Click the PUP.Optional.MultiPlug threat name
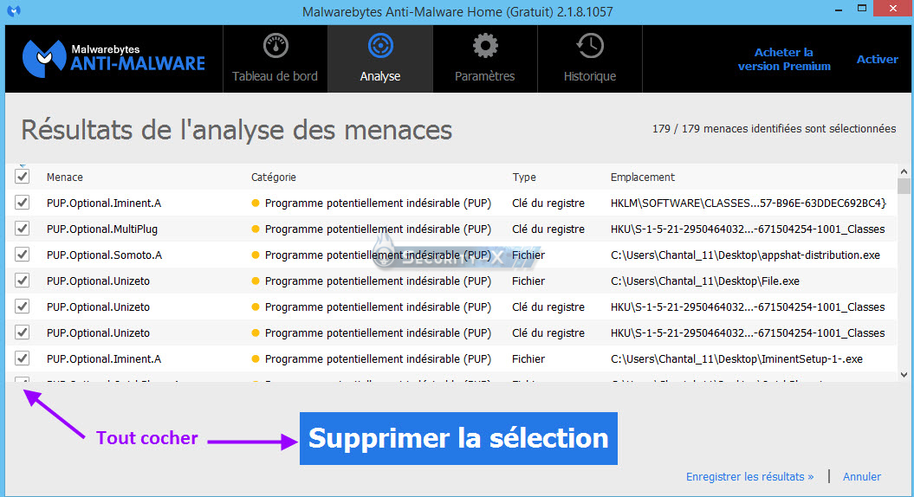Image resolution: width=914 pixels, height=497 pixels. 102,229
